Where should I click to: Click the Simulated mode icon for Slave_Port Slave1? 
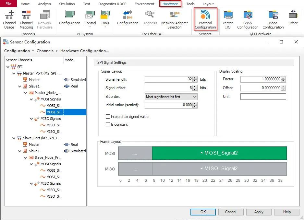(x=67, y=151)
